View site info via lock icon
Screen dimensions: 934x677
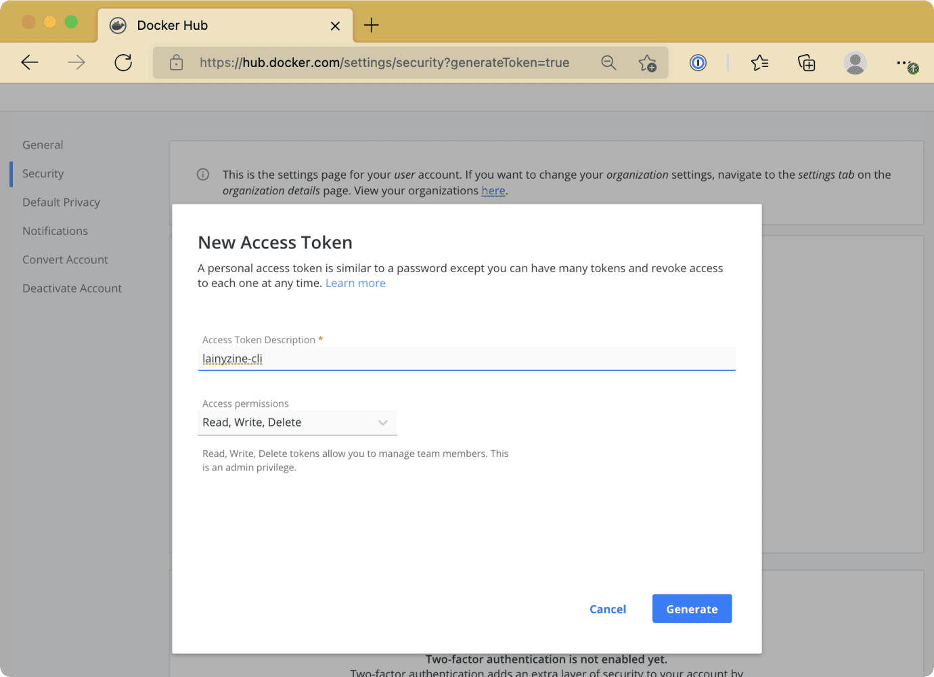pos(176,63)
